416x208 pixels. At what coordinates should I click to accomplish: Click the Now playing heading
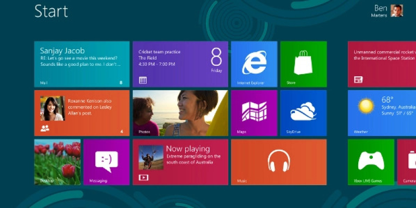point(188,149)
